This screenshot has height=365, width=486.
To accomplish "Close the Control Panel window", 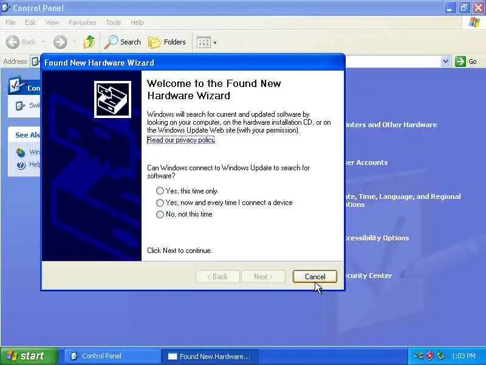I will (x=478, y=8).
